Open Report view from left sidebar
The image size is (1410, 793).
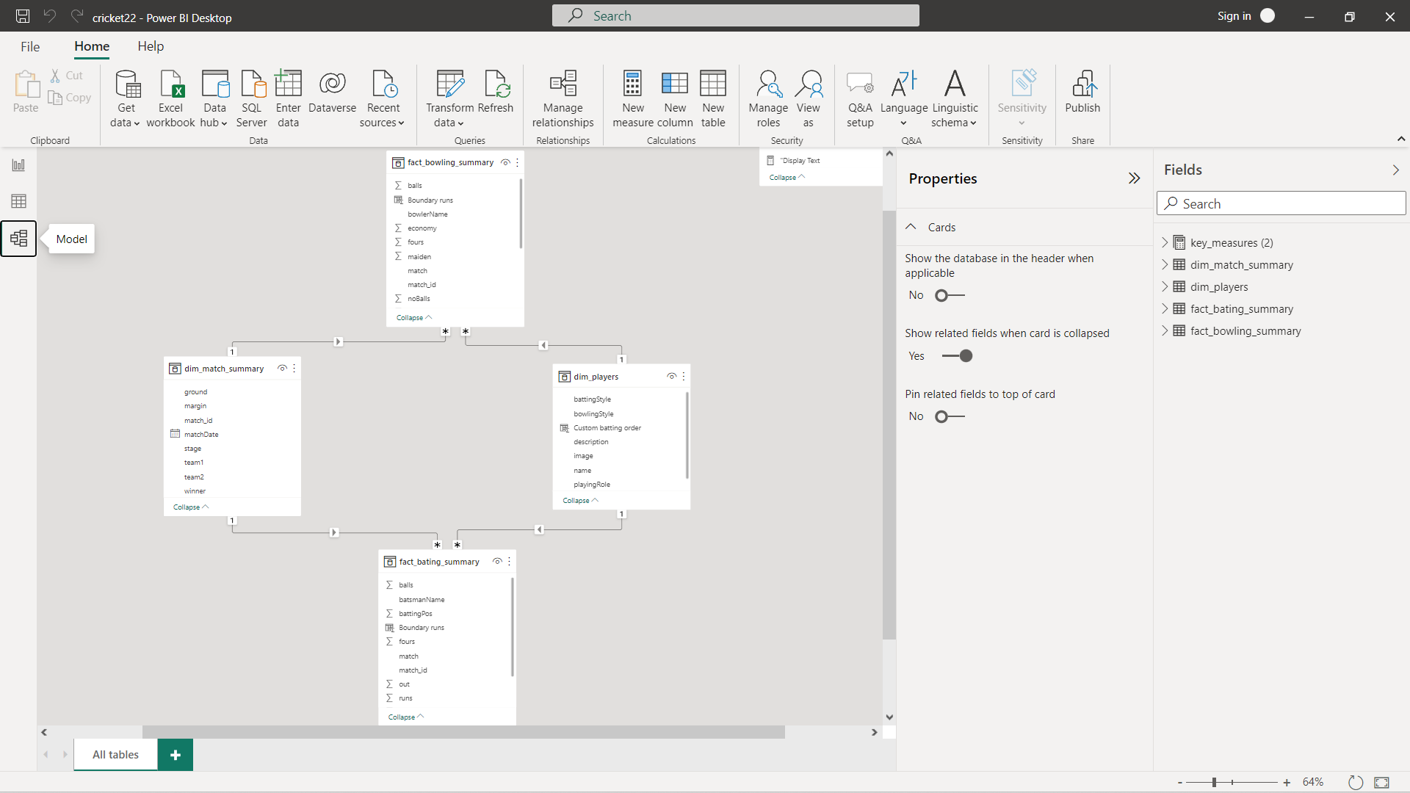[18, 165]
